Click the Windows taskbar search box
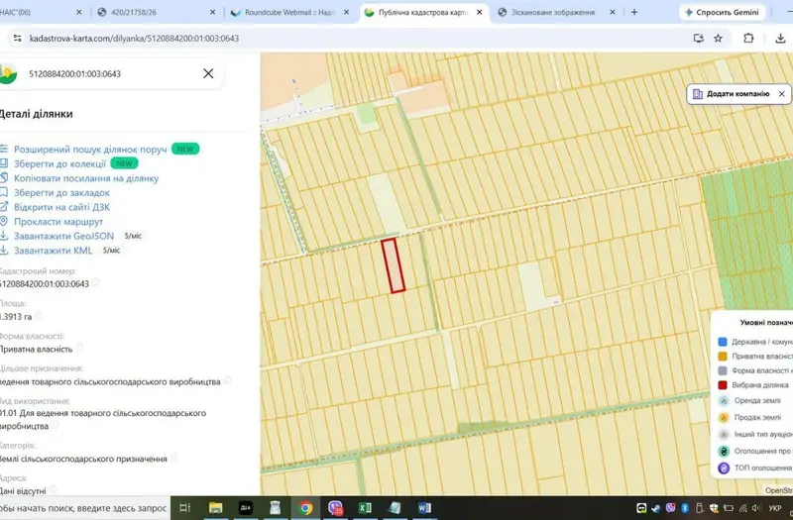 [84, 508]
